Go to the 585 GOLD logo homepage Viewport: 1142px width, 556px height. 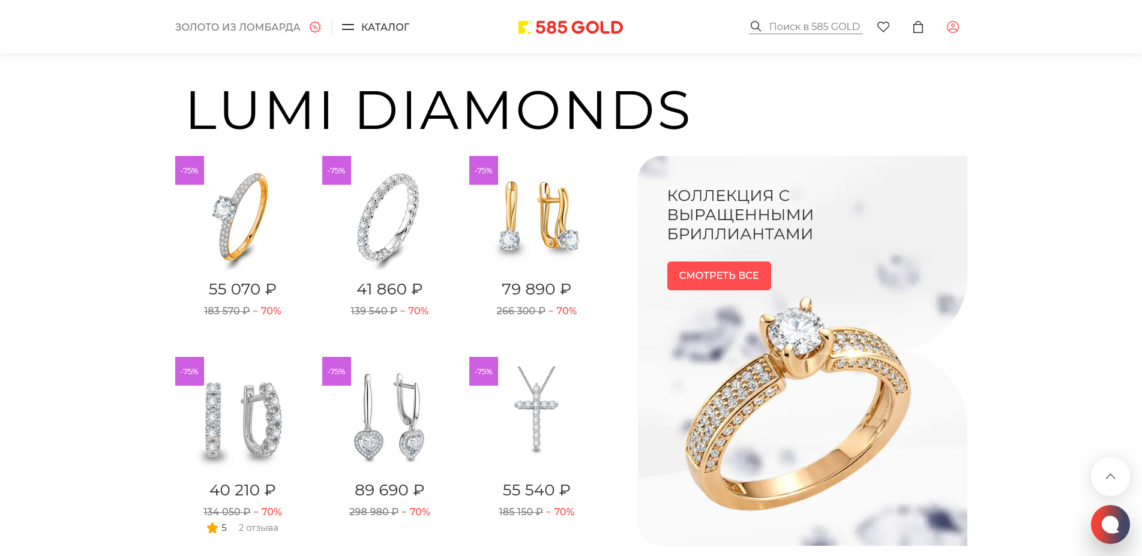[570, 27]
